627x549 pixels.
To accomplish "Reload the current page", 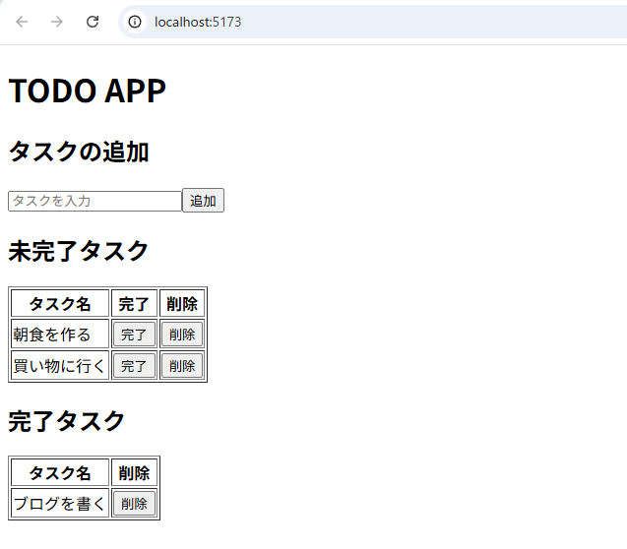I will point(93,22).
